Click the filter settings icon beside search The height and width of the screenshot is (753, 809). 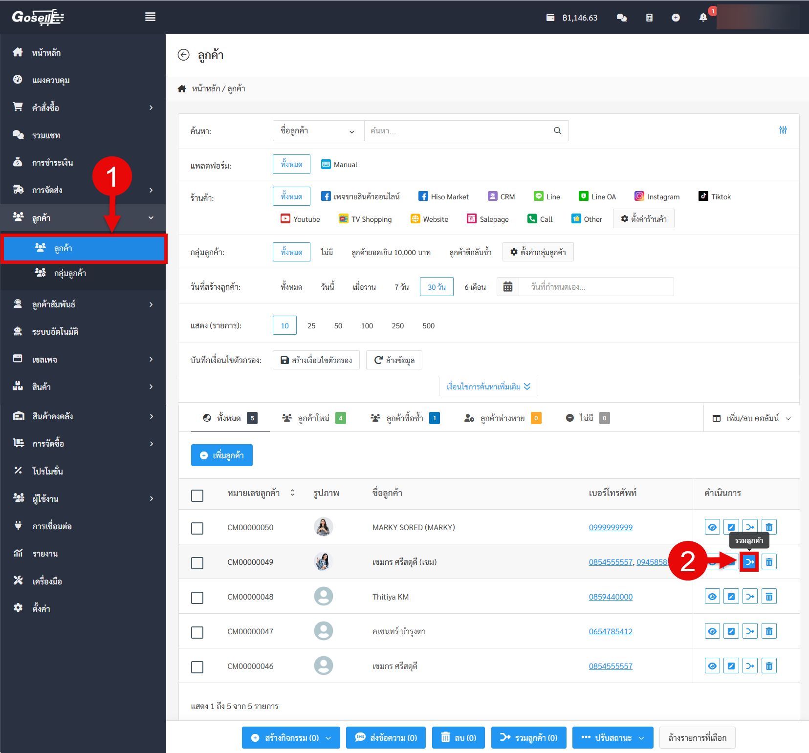pos(783,130)
